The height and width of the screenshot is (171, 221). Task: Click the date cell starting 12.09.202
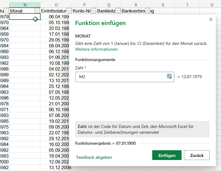coord(55,162)
